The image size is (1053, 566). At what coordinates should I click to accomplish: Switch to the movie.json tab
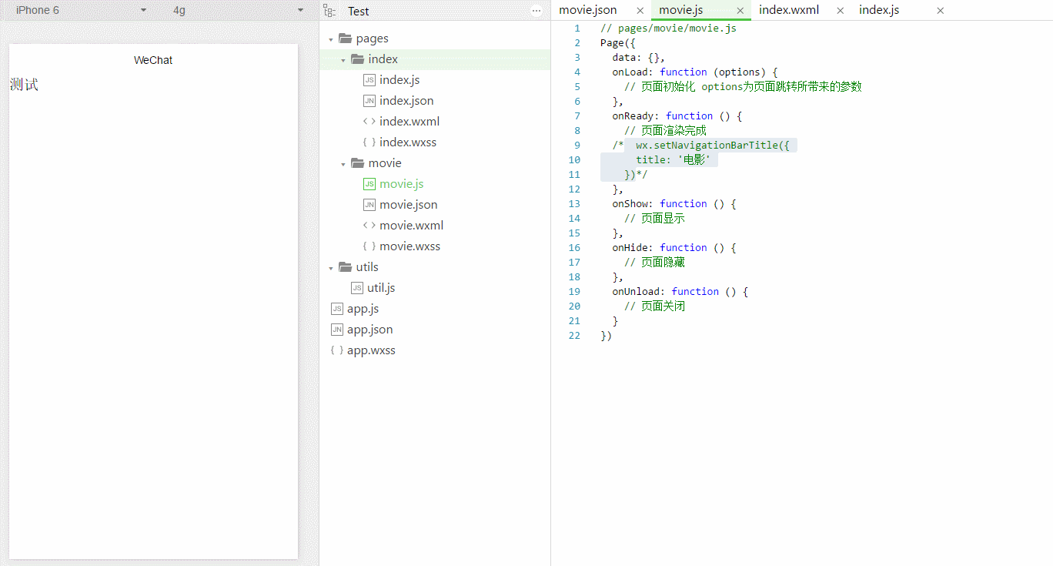click(x=588, y=10)
